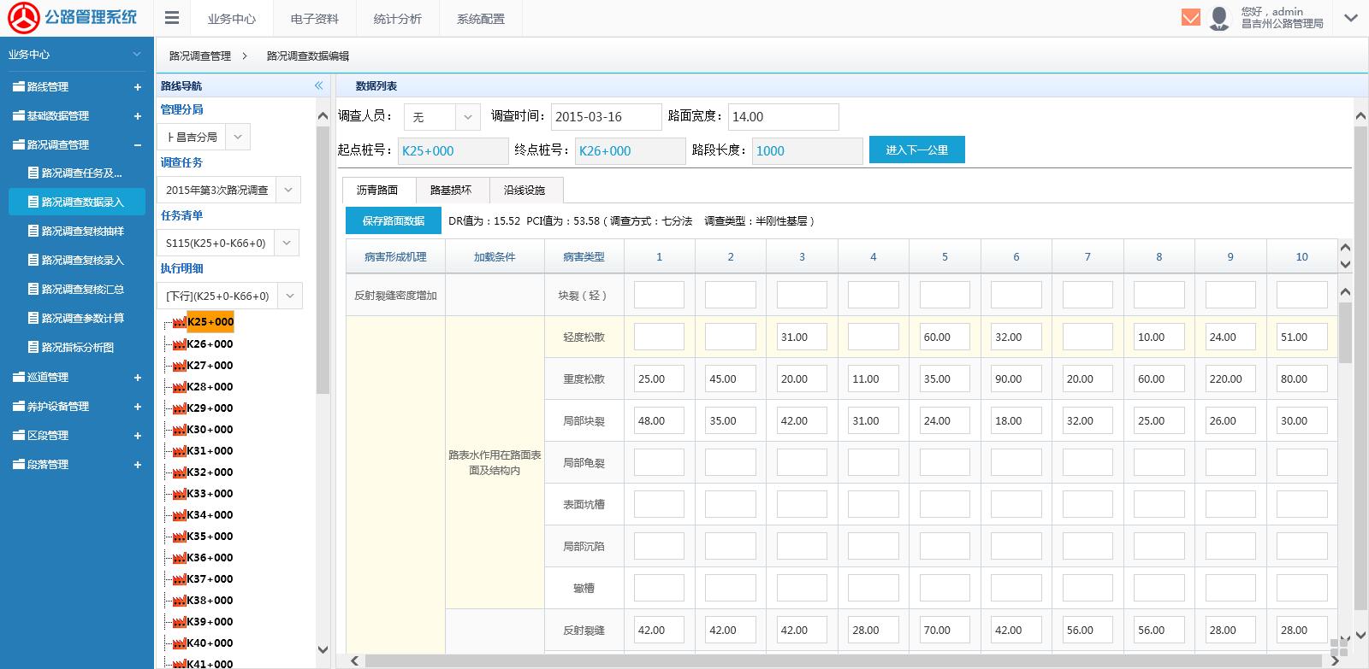Viewport: 1369px width, 669px height.
Task: Expand user account chevron in header
Action: [1351, 18]
